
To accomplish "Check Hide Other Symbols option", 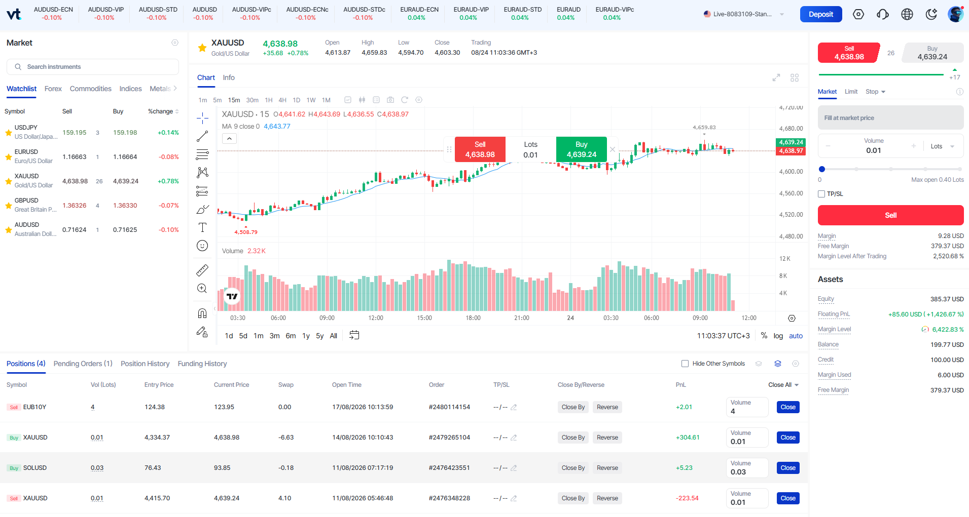I will click(685, 364).
